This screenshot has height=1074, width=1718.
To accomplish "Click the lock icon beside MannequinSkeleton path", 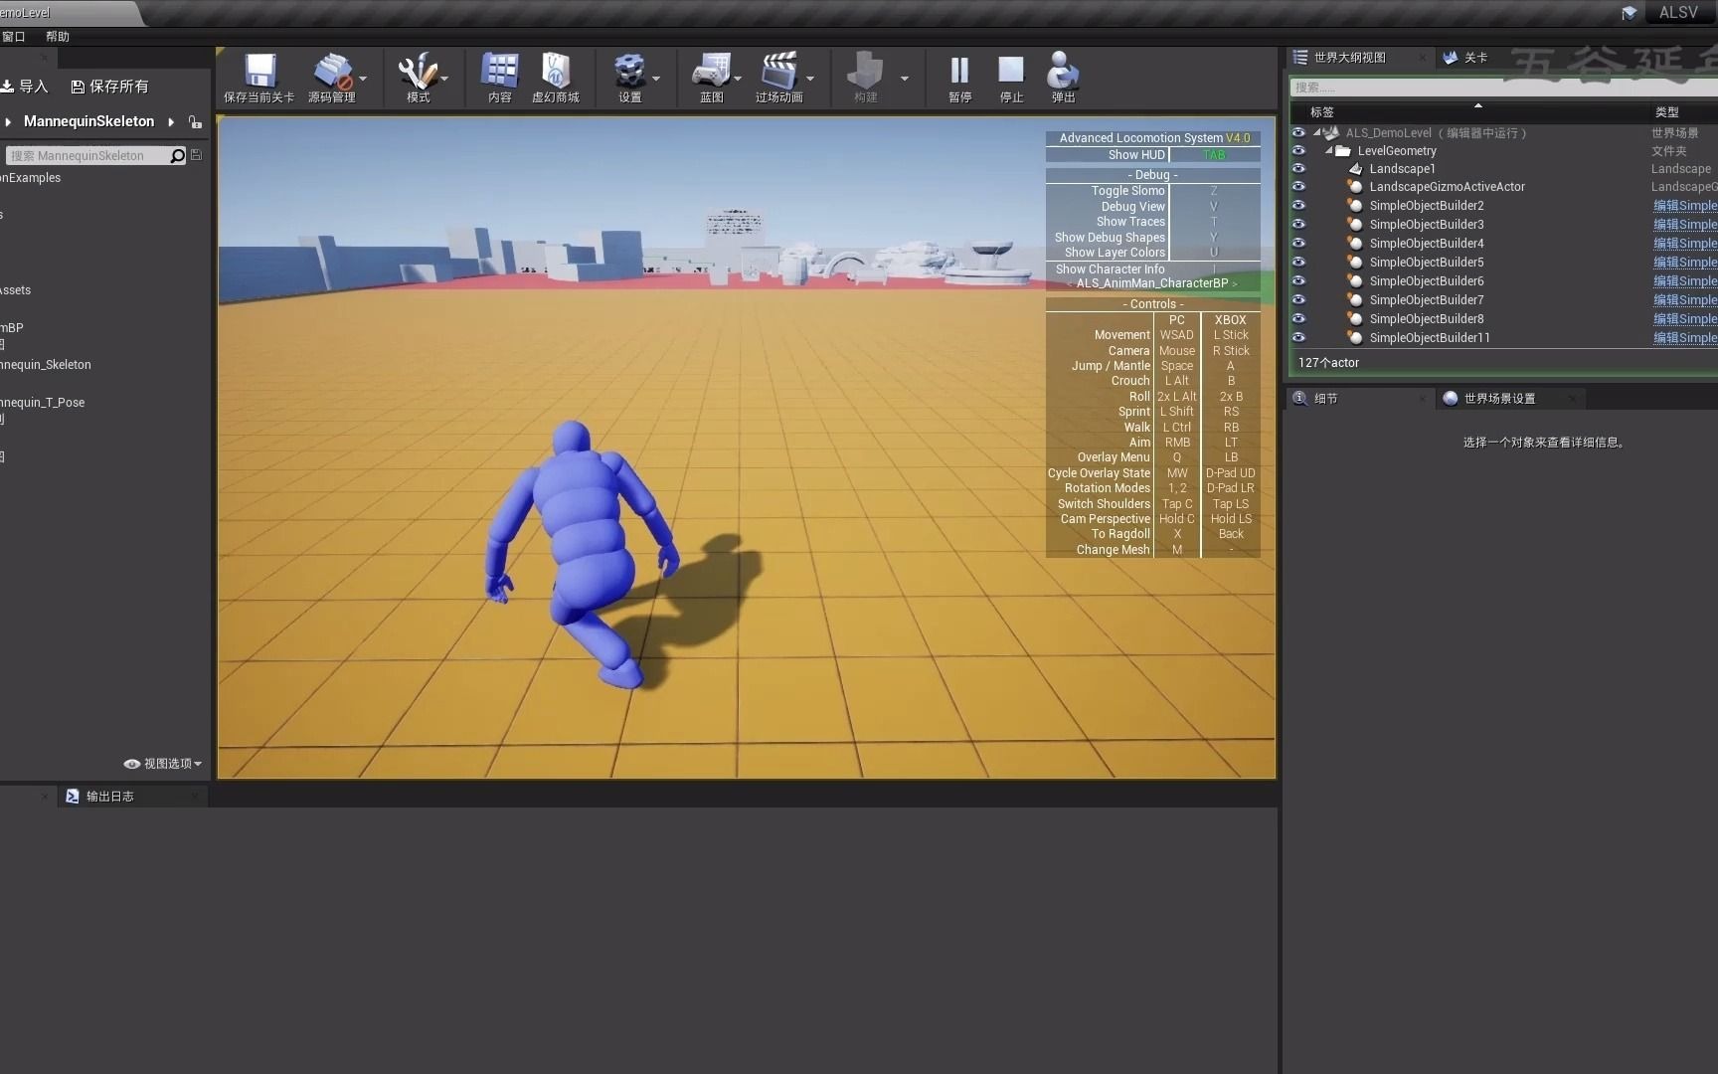I will coord(195,122).
